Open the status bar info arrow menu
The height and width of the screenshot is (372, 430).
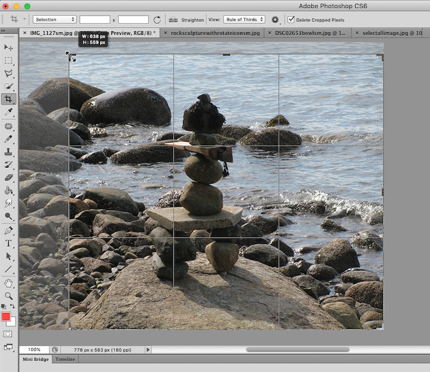(148, 349)
